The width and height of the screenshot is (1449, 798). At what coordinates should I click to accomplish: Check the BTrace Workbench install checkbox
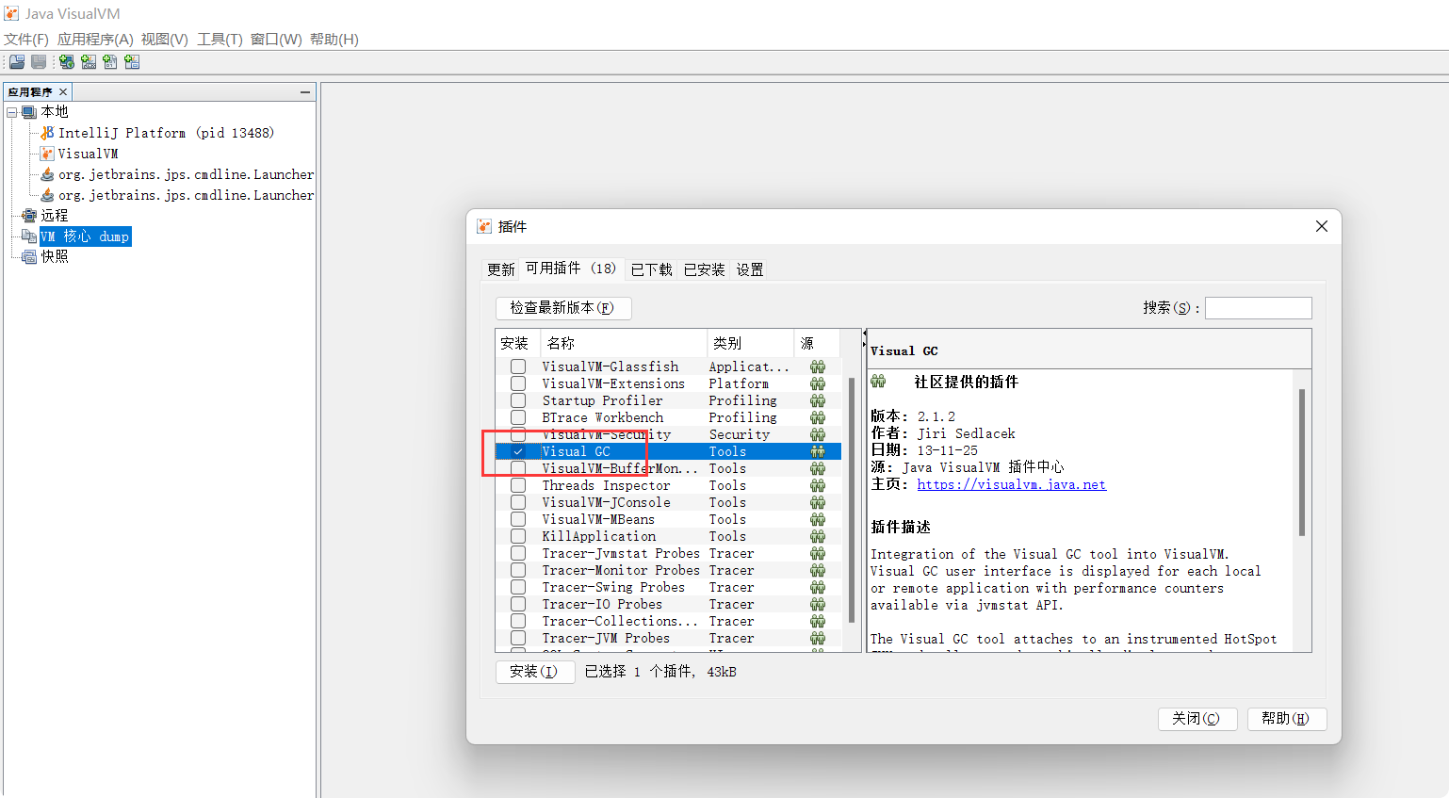pos(518,417)
